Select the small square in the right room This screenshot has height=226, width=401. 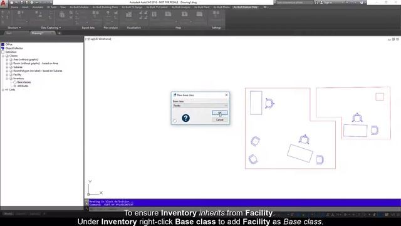380,97
